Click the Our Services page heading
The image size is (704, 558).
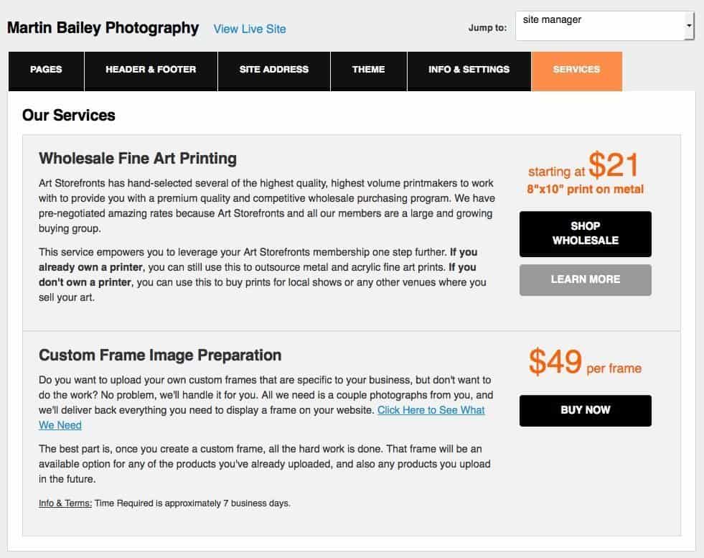(x=69, y=115)
